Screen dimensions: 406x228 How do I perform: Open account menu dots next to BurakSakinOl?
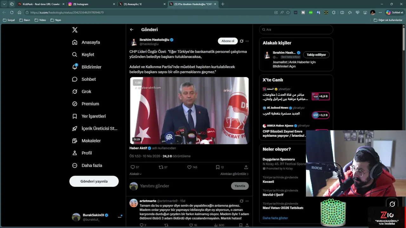tap(120, 217)
